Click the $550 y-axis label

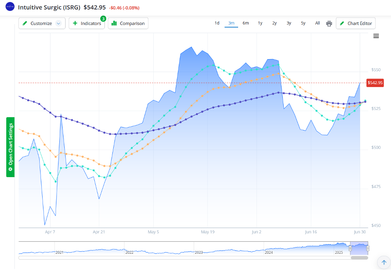pyautogui.click(x=376, y=70)
